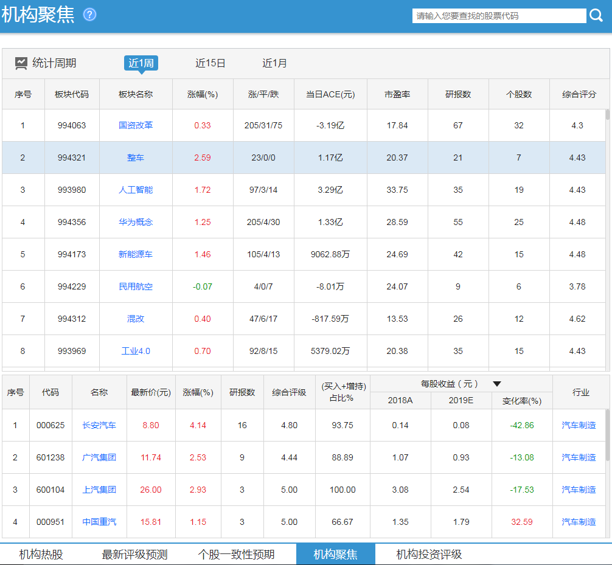Click the 市盈率 column header
612x565 pixels.
(397, 94)
